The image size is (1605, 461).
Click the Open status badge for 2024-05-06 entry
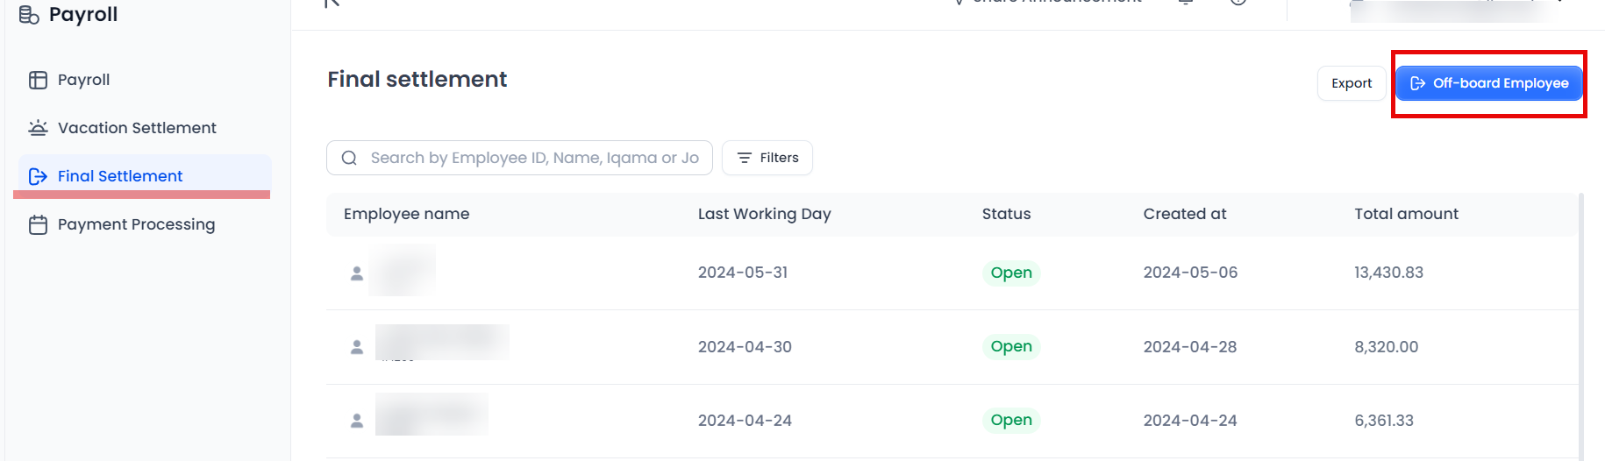[1010, 273]
